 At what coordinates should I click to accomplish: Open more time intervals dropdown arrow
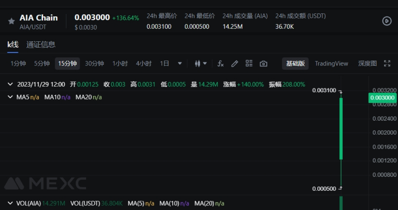pos(180,63)
